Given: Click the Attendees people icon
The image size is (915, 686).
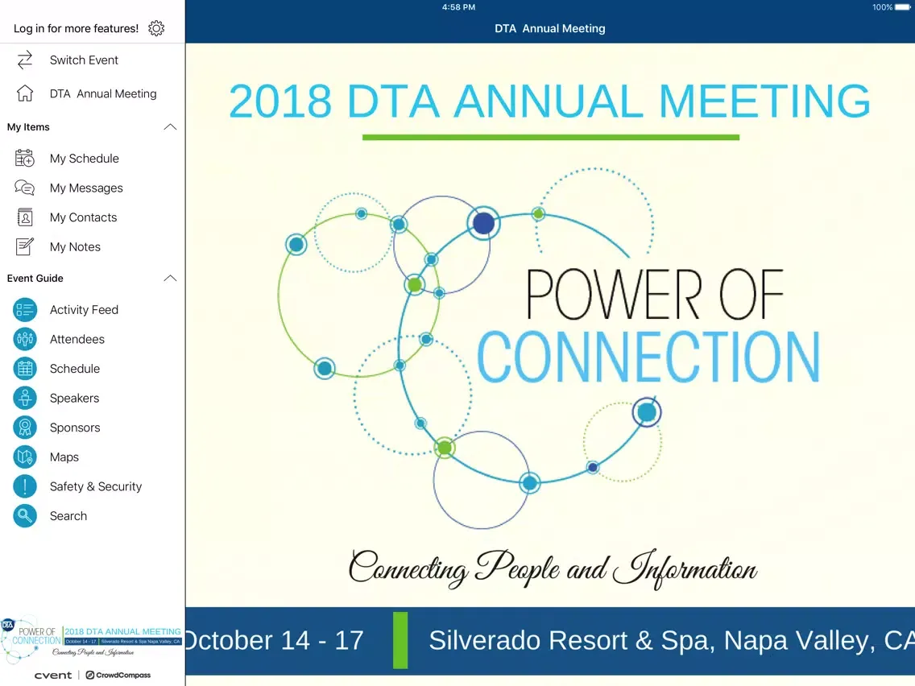Looking at the screenshot, I should pos(25,339).
